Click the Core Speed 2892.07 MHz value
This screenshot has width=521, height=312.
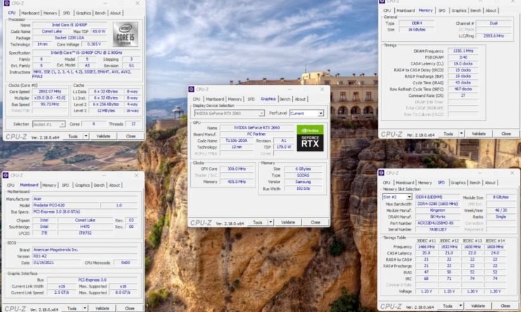coord(50,92)
